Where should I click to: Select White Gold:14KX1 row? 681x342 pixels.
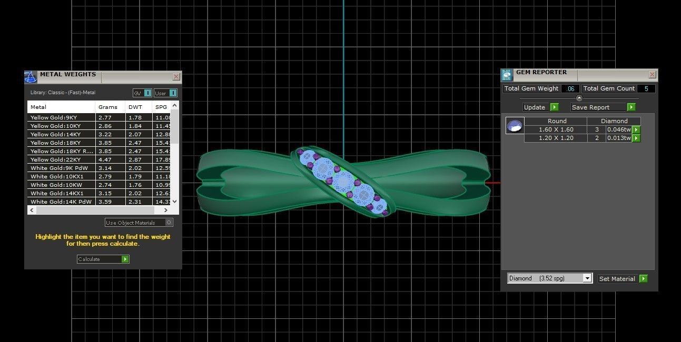[x=100, y=193]
